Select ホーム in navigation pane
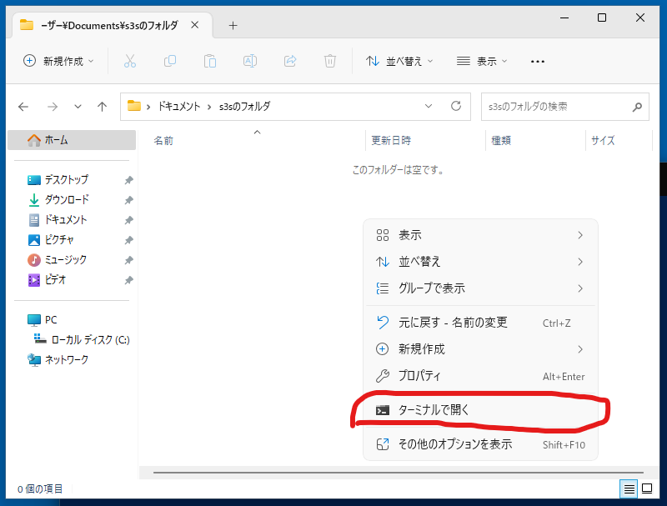Screen dimensions: 667x506 point(72,140)
